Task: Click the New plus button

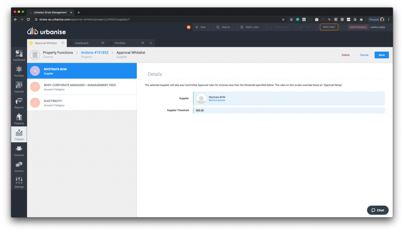Action: click(x=200, y=27)
